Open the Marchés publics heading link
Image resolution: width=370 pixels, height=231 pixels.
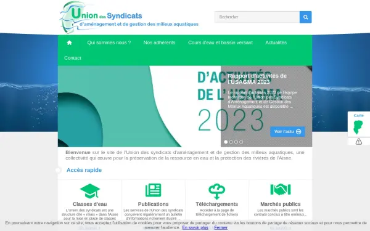point(281,204)
